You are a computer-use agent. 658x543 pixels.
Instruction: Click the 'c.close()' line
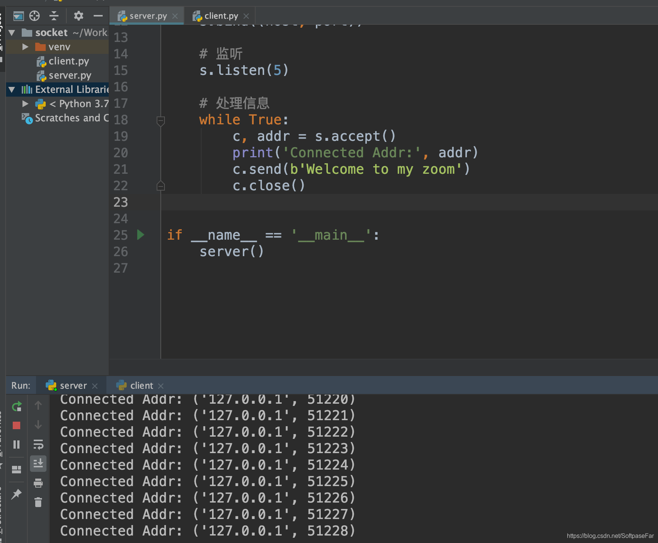pos(269,186)
